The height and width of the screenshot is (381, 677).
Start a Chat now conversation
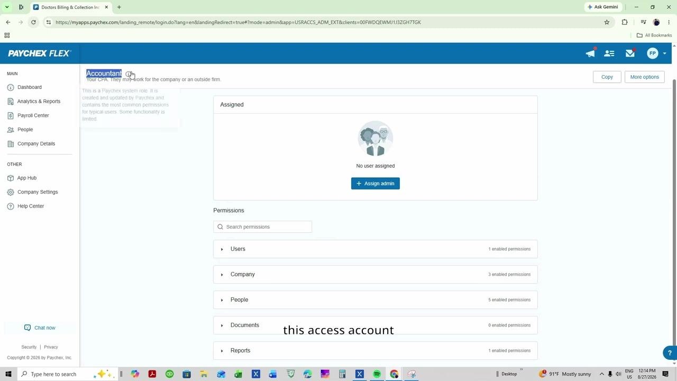pyautogui.click(x=40, y=328)
